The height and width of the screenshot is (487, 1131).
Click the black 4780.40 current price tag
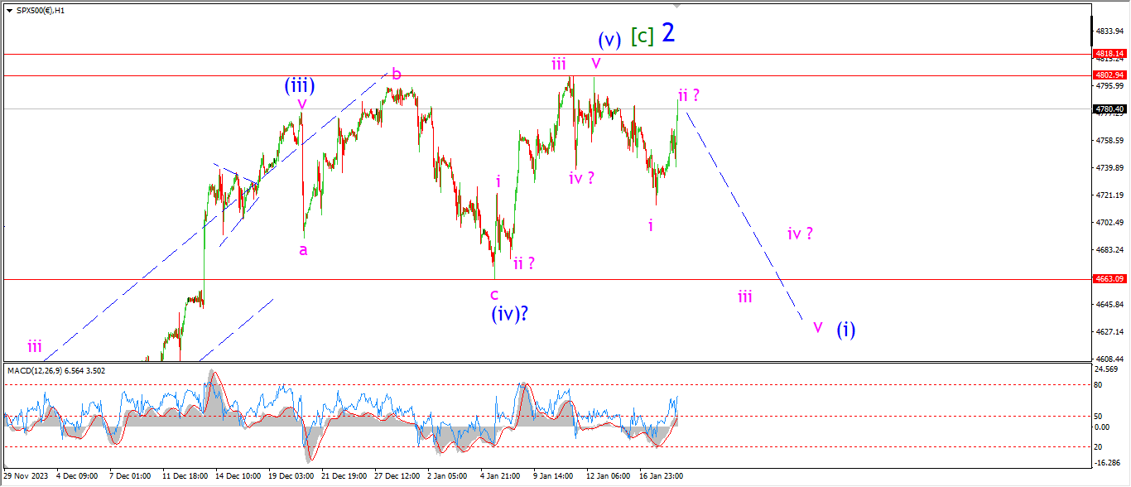[x=1110, y=108]
